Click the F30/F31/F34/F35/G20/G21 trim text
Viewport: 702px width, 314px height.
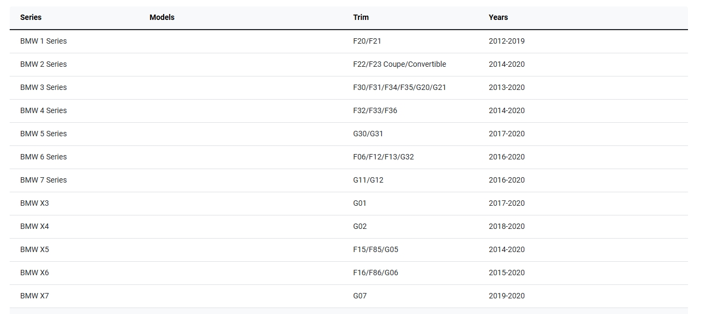(x=399, y=87)
